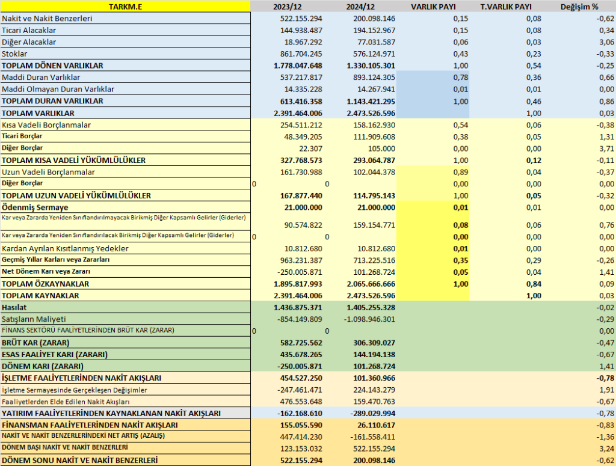616x466 pixels.
Task: Select the value 963.231.387
Action: [x=301, y=260]
